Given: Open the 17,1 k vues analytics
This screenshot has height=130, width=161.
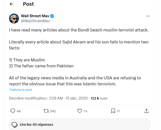Looking at the screenshot, I should [x=99, y=98].
